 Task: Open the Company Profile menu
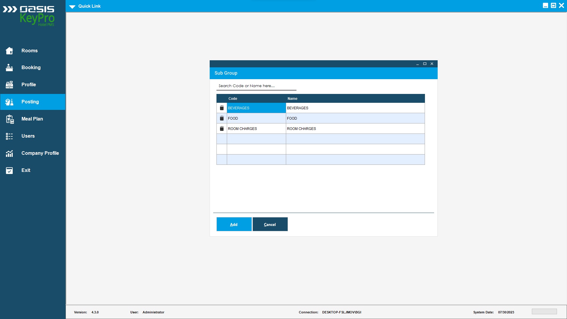point(40,153)
